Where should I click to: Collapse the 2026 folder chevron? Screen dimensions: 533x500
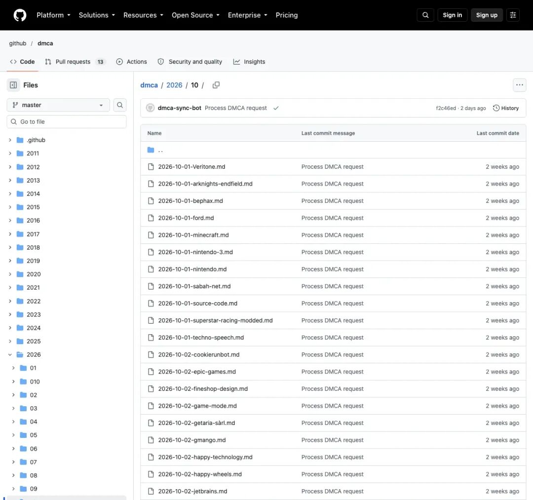pos(10,355)
